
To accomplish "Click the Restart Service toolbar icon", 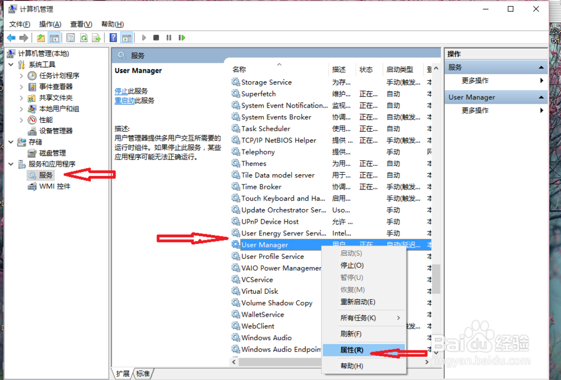I will [182, 38].
